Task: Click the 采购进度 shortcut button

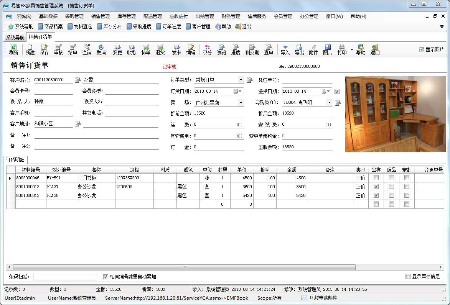Action: pyautogui.click(x=139, y=27)
